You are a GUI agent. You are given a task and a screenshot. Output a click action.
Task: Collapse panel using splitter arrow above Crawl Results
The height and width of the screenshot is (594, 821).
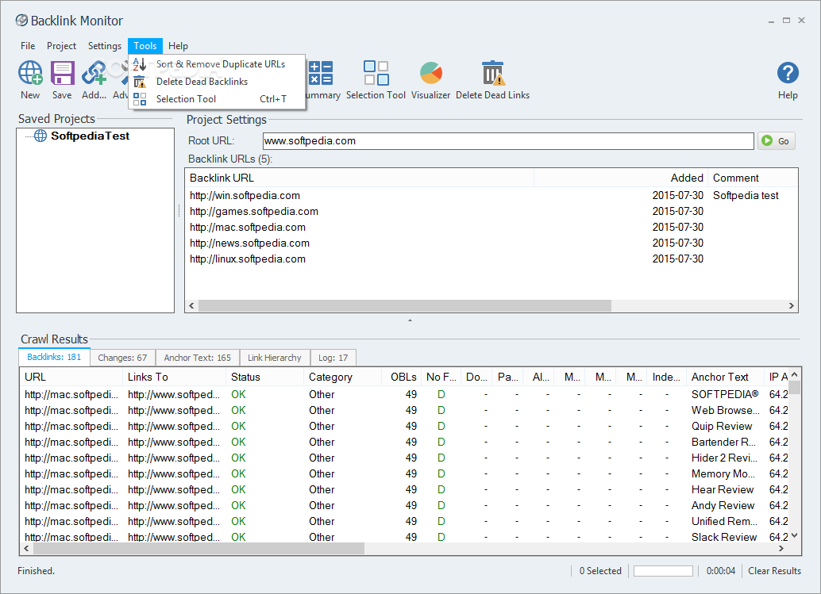tap(410, 320)
